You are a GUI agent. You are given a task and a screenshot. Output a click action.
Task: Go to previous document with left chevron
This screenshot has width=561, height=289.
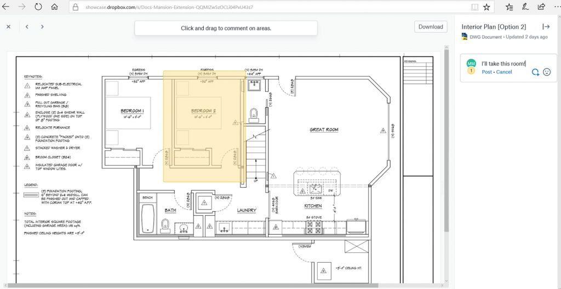pyautogui.click(x=27, y=27)
